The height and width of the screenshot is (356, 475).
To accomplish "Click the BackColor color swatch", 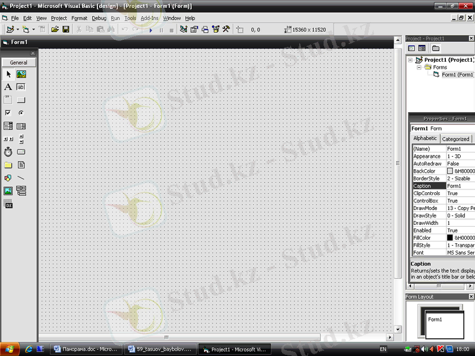I will (x=450, y=171).
